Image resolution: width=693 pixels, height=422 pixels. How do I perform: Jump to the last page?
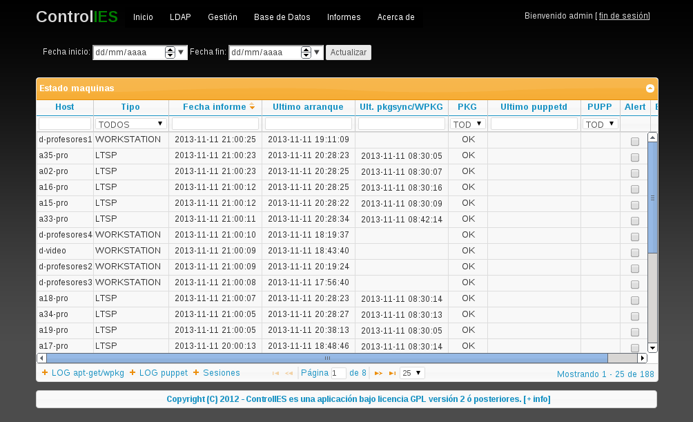(x=393, y=374)
